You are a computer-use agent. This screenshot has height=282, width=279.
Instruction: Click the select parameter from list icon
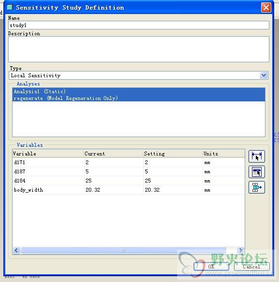[x=256, y=172]
